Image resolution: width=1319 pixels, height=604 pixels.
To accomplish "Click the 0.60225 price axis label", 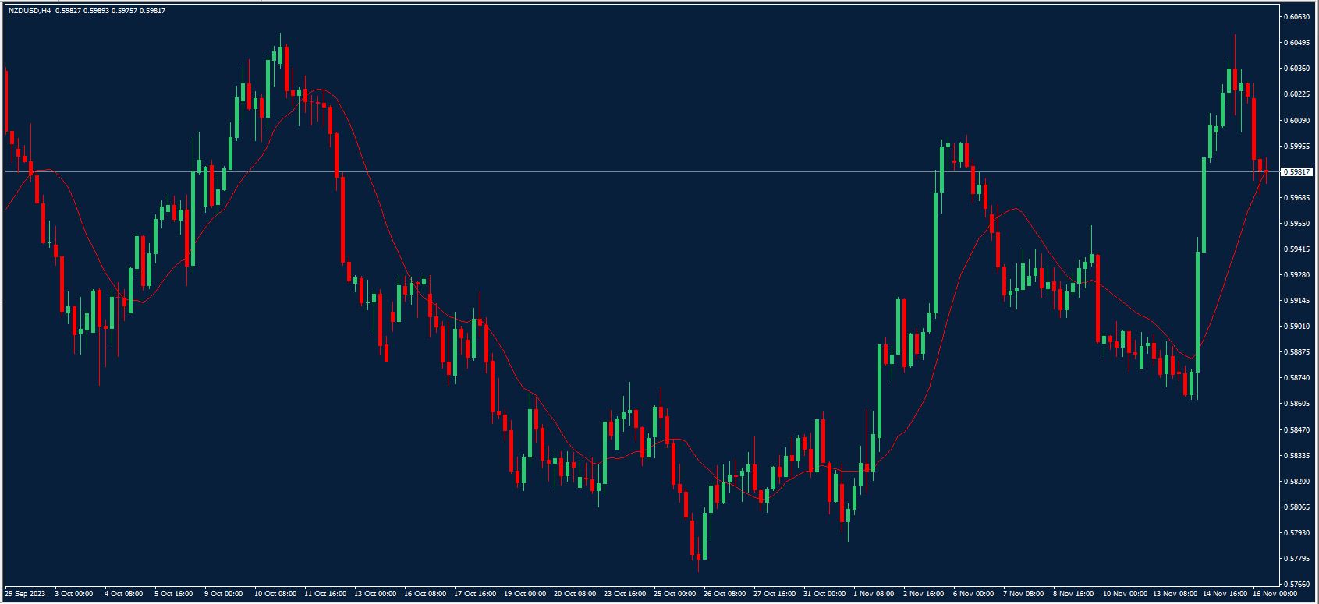I will pyautogui.click(x=1298, y=94).
